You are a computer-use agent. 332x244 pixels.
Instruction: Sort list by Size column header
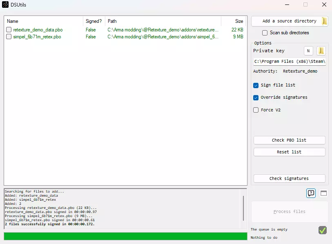tap(234, 21)
